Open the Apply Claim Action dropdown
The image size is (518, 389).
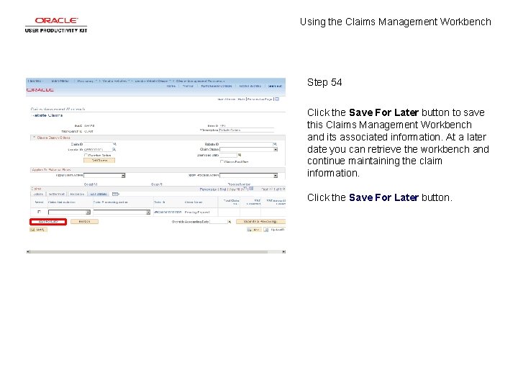tap(104, 175)
